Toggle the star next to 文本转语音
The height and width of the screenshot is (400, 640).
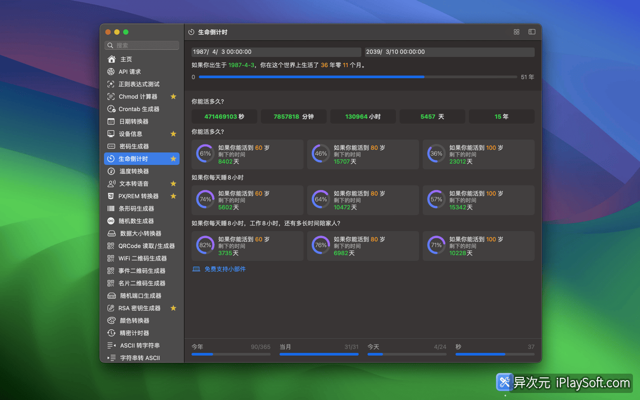[173, 184]
